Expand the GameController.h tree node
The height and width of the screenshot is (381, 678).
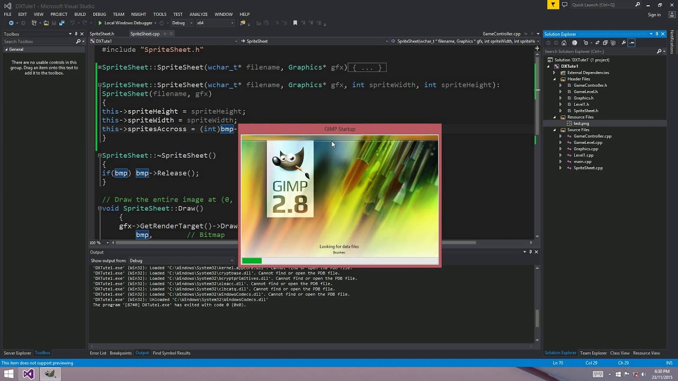click(560, 85)
